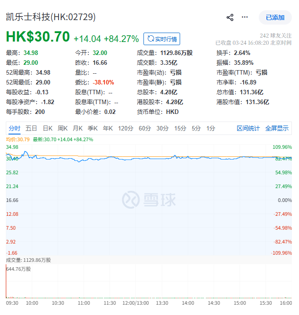Screen dimensions: 299x315
Task: Click the 振幅 value 35.89%
Action: (244, 63)
